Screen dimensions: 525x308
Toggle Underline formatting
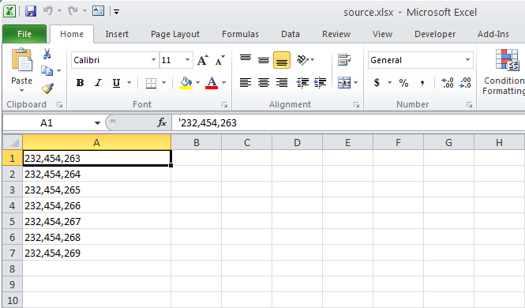(x=116, y=83)
